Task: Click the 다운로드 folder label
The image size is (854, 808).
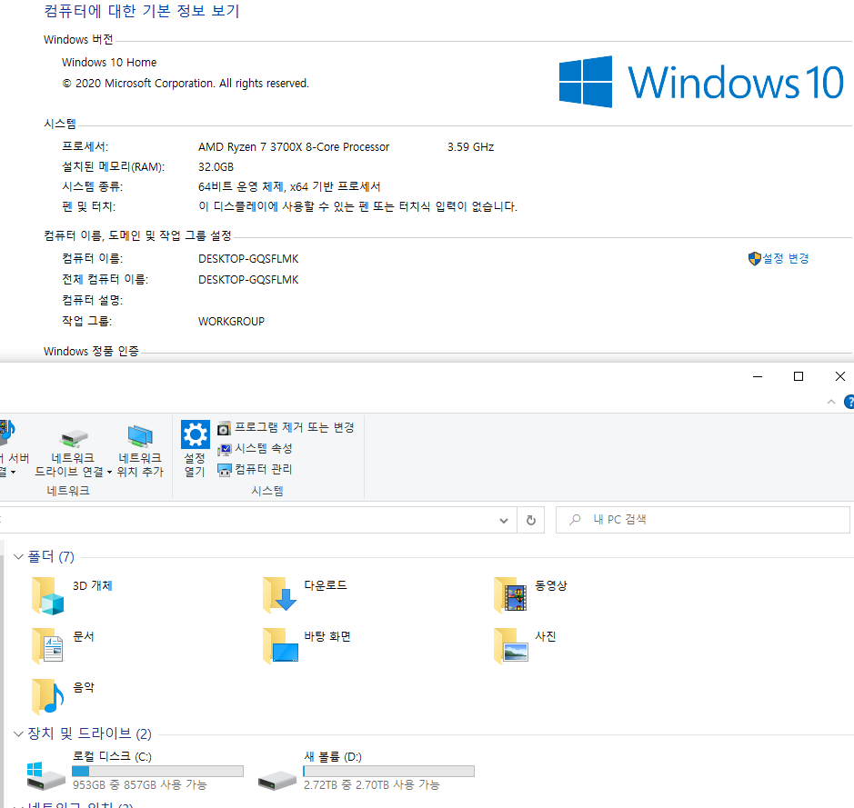Action: tap(326, 585)
